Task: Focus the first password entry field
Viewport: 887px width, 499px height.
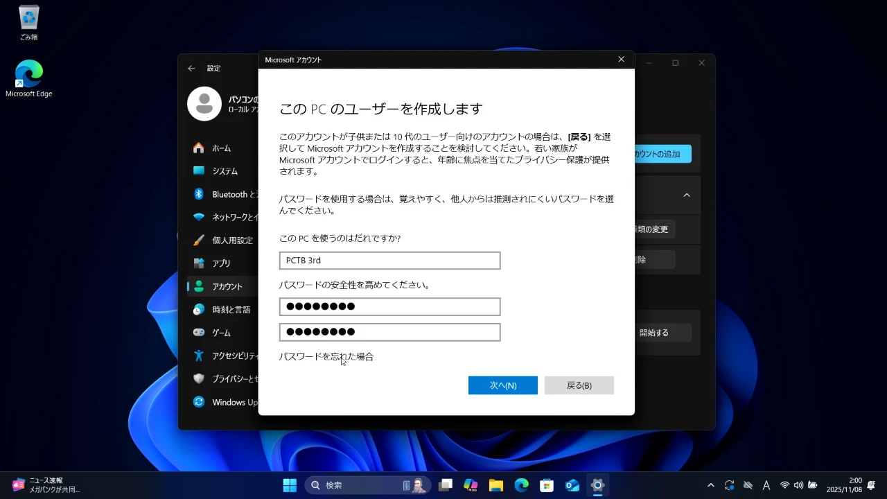Action: (389, 306)
